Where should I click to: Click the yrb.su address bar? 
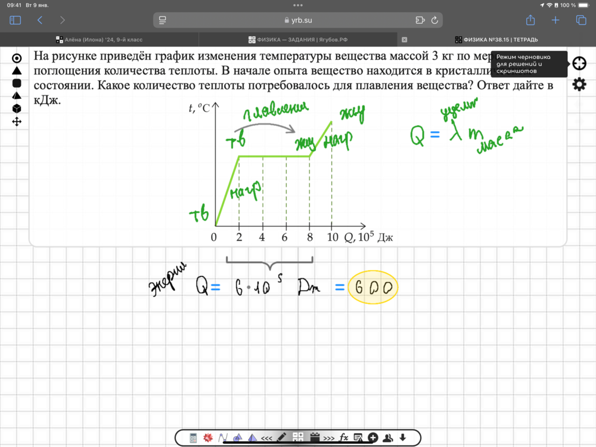pos(298,20)
